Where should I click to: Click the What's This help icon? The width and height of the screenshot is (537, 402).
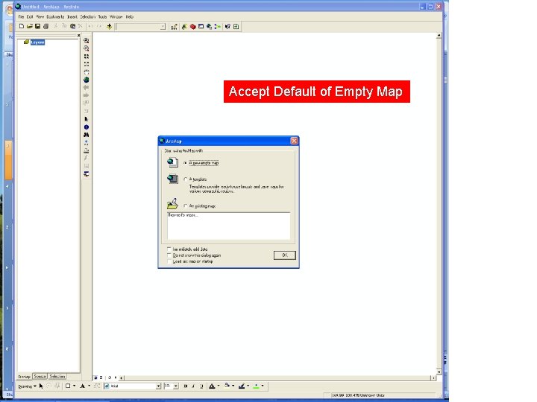tap(227, 26)
